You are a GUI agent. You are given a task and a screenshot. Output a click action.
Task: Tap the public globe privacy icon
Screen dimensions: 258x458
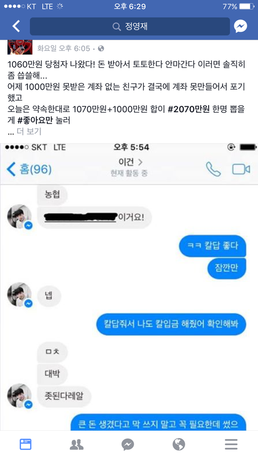click(101, 48)
